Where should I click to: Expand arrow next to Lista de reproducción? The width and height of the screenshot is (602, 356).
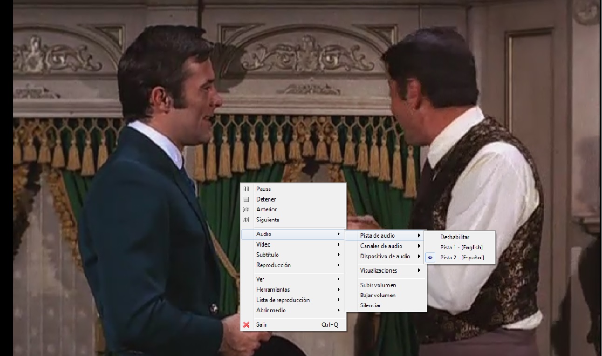tap(339, 300)
